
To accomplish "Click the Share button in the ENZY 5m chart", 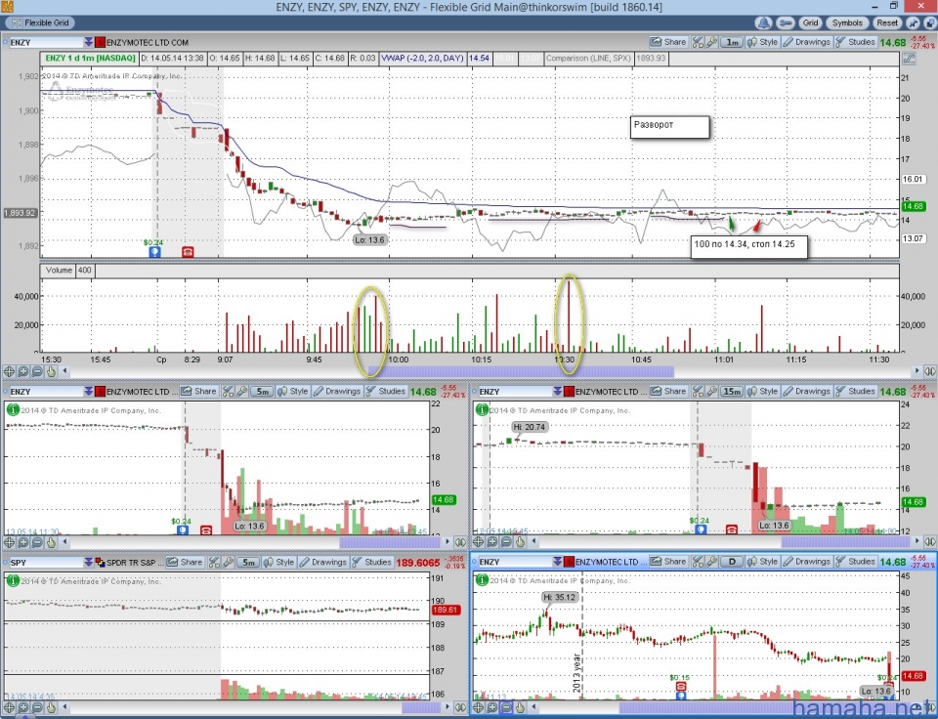I will tap(198, 391).
